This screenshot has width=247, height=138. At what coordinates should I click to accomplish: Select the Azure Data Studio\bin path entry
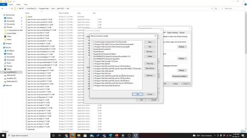[x=117, y=85]
